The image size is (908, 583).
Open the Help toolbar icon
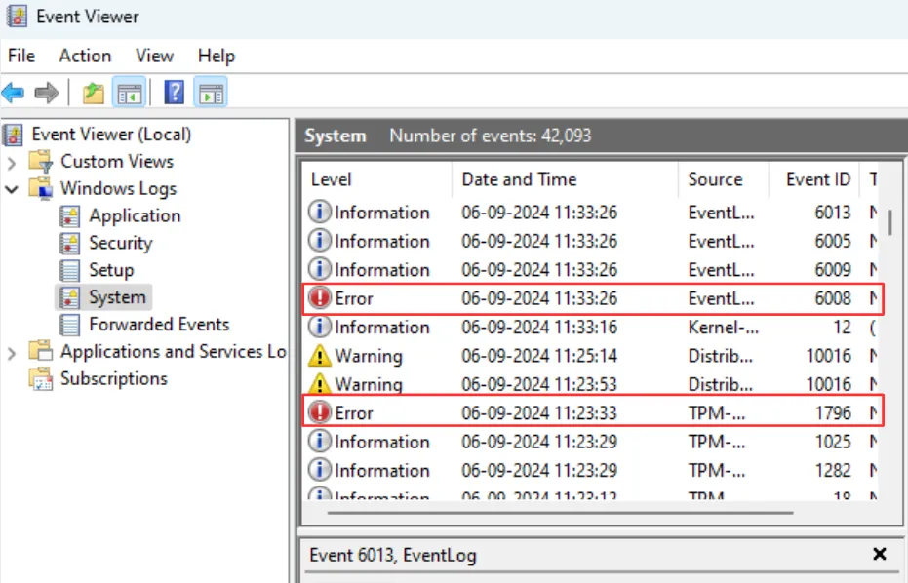point(175,93)
